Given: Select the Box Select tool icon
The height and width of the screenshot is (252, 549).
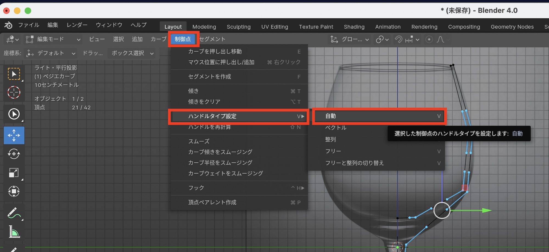Looking at the screenshot, I should pos(14,74).
